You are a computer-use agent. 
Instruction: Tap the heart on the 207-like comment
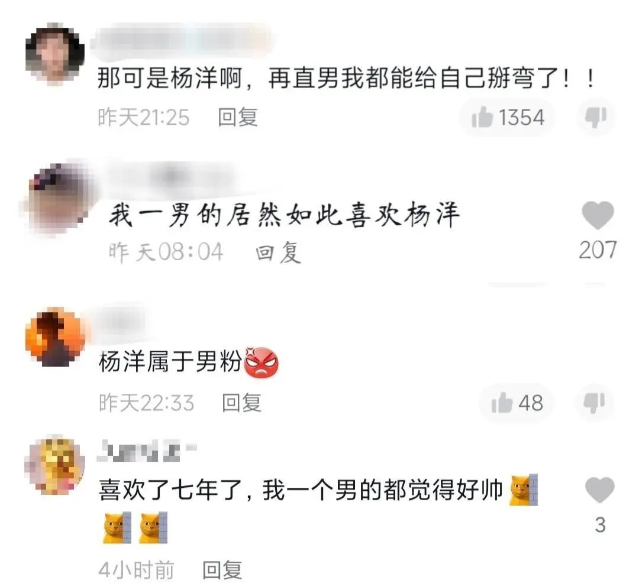pos(598,215)
